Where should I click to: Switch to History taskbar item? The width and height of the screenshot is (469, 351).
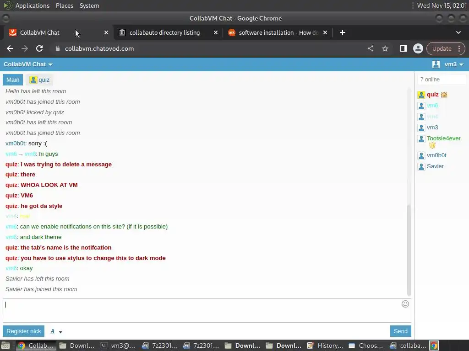pos(325,346)
